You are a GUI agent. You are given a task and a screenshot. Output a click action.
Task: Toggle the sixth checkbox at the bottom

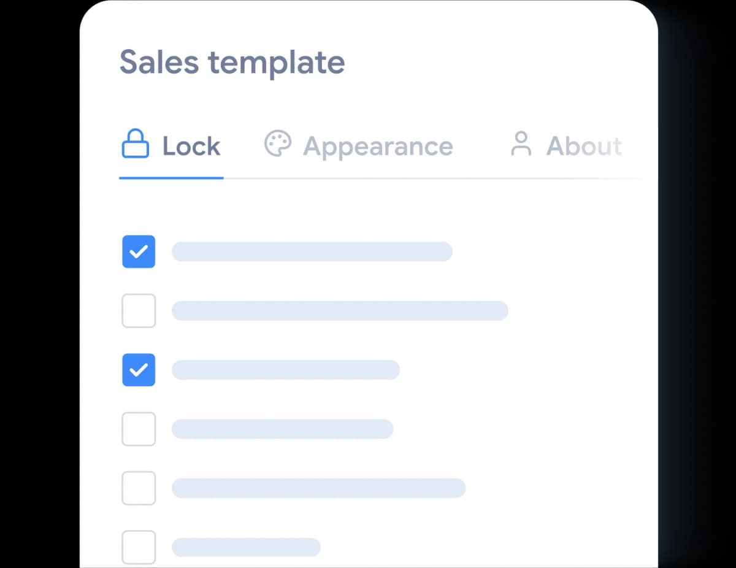point(139,547)
